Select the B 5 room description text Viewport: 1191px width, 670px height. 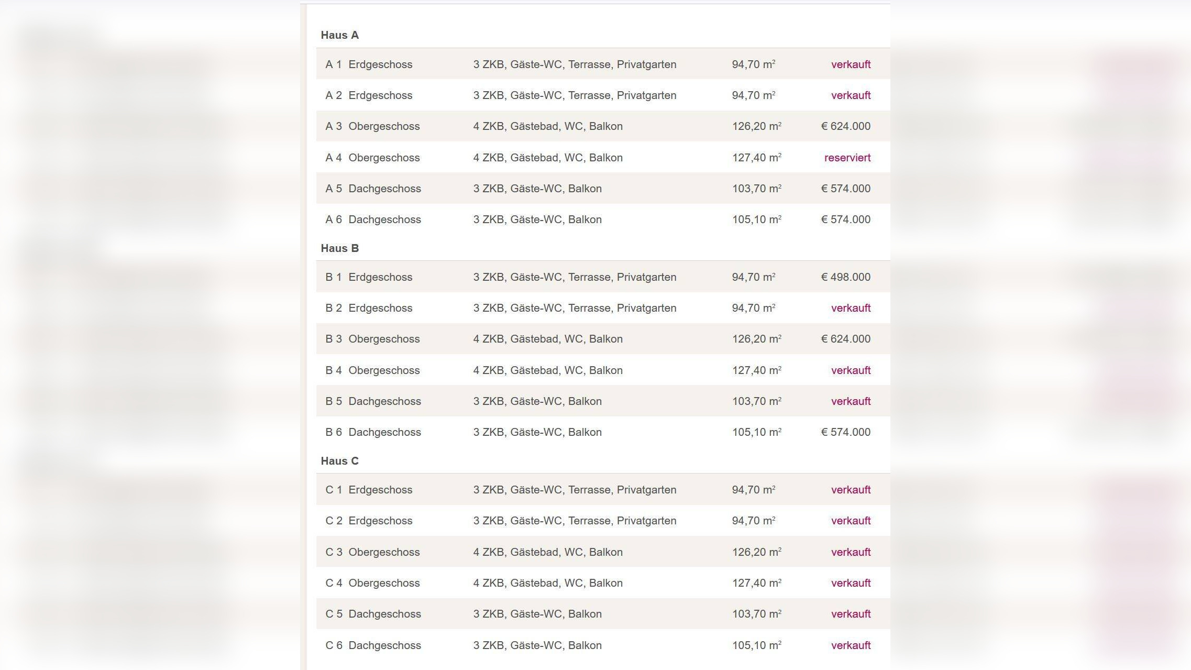pyautogui.click(x=537, y=401)
